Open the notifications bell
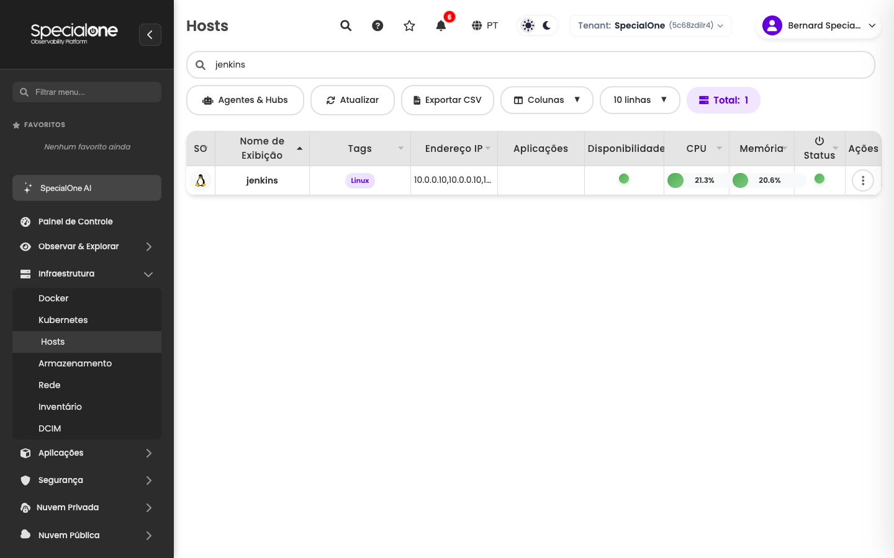The image size is (894, 558). pos(441,25)
